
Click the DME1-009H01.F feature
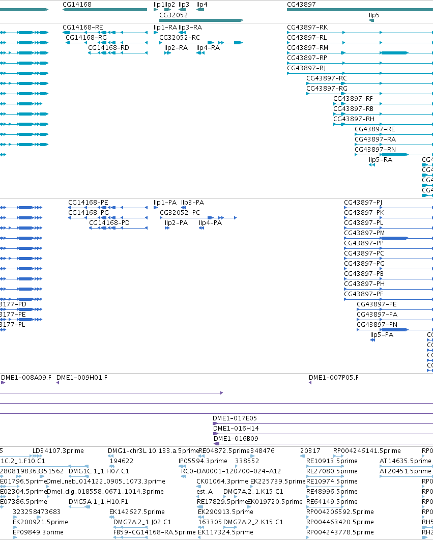(82, 378)
